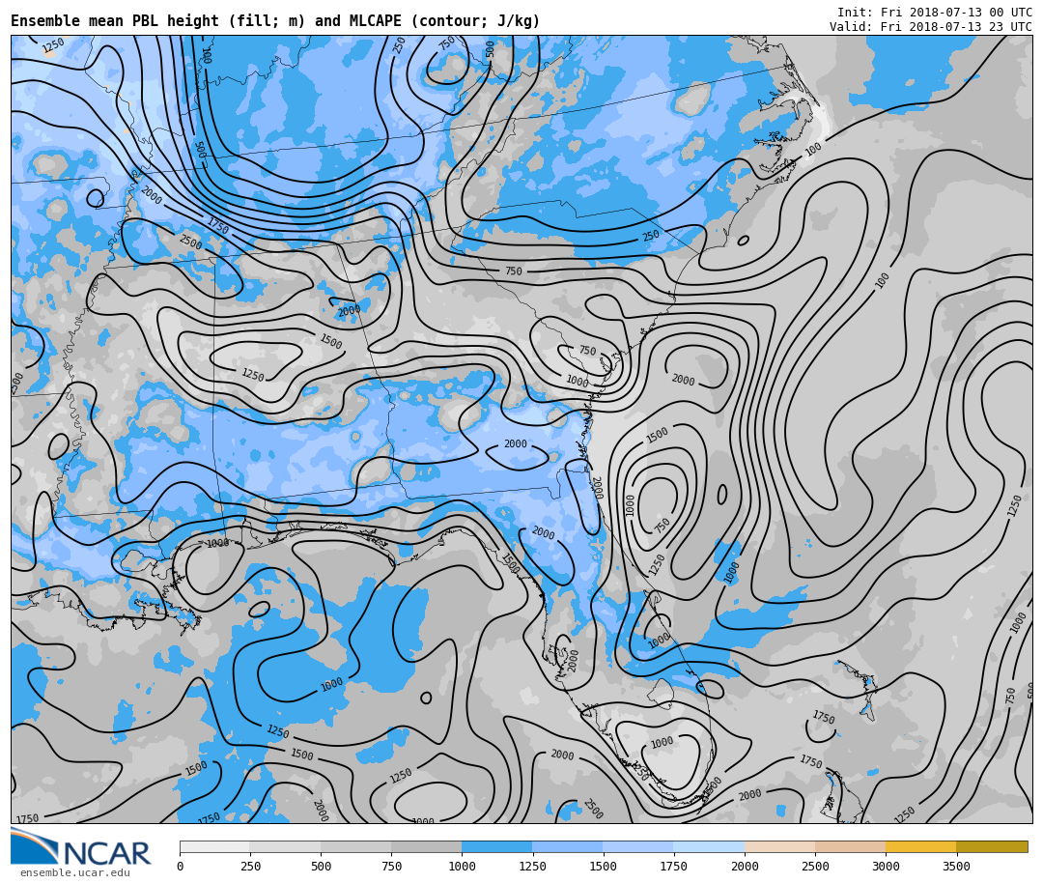1043x884 pixels.
Task: Pick the dark gold swatch above 3500
Action: tap(992, 846)
